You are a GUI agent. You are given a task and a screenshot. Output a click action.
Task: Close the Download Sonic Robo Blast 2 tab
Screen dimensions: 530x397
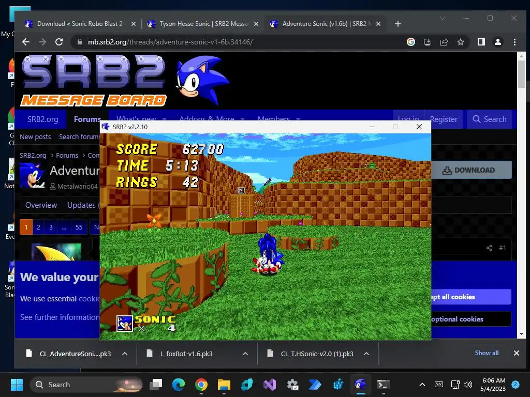coord(133,24)
